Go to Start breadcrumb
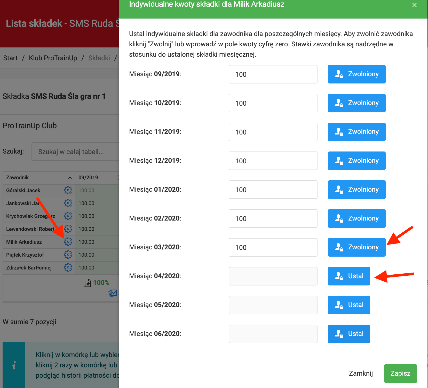 [x=10, y=58]
